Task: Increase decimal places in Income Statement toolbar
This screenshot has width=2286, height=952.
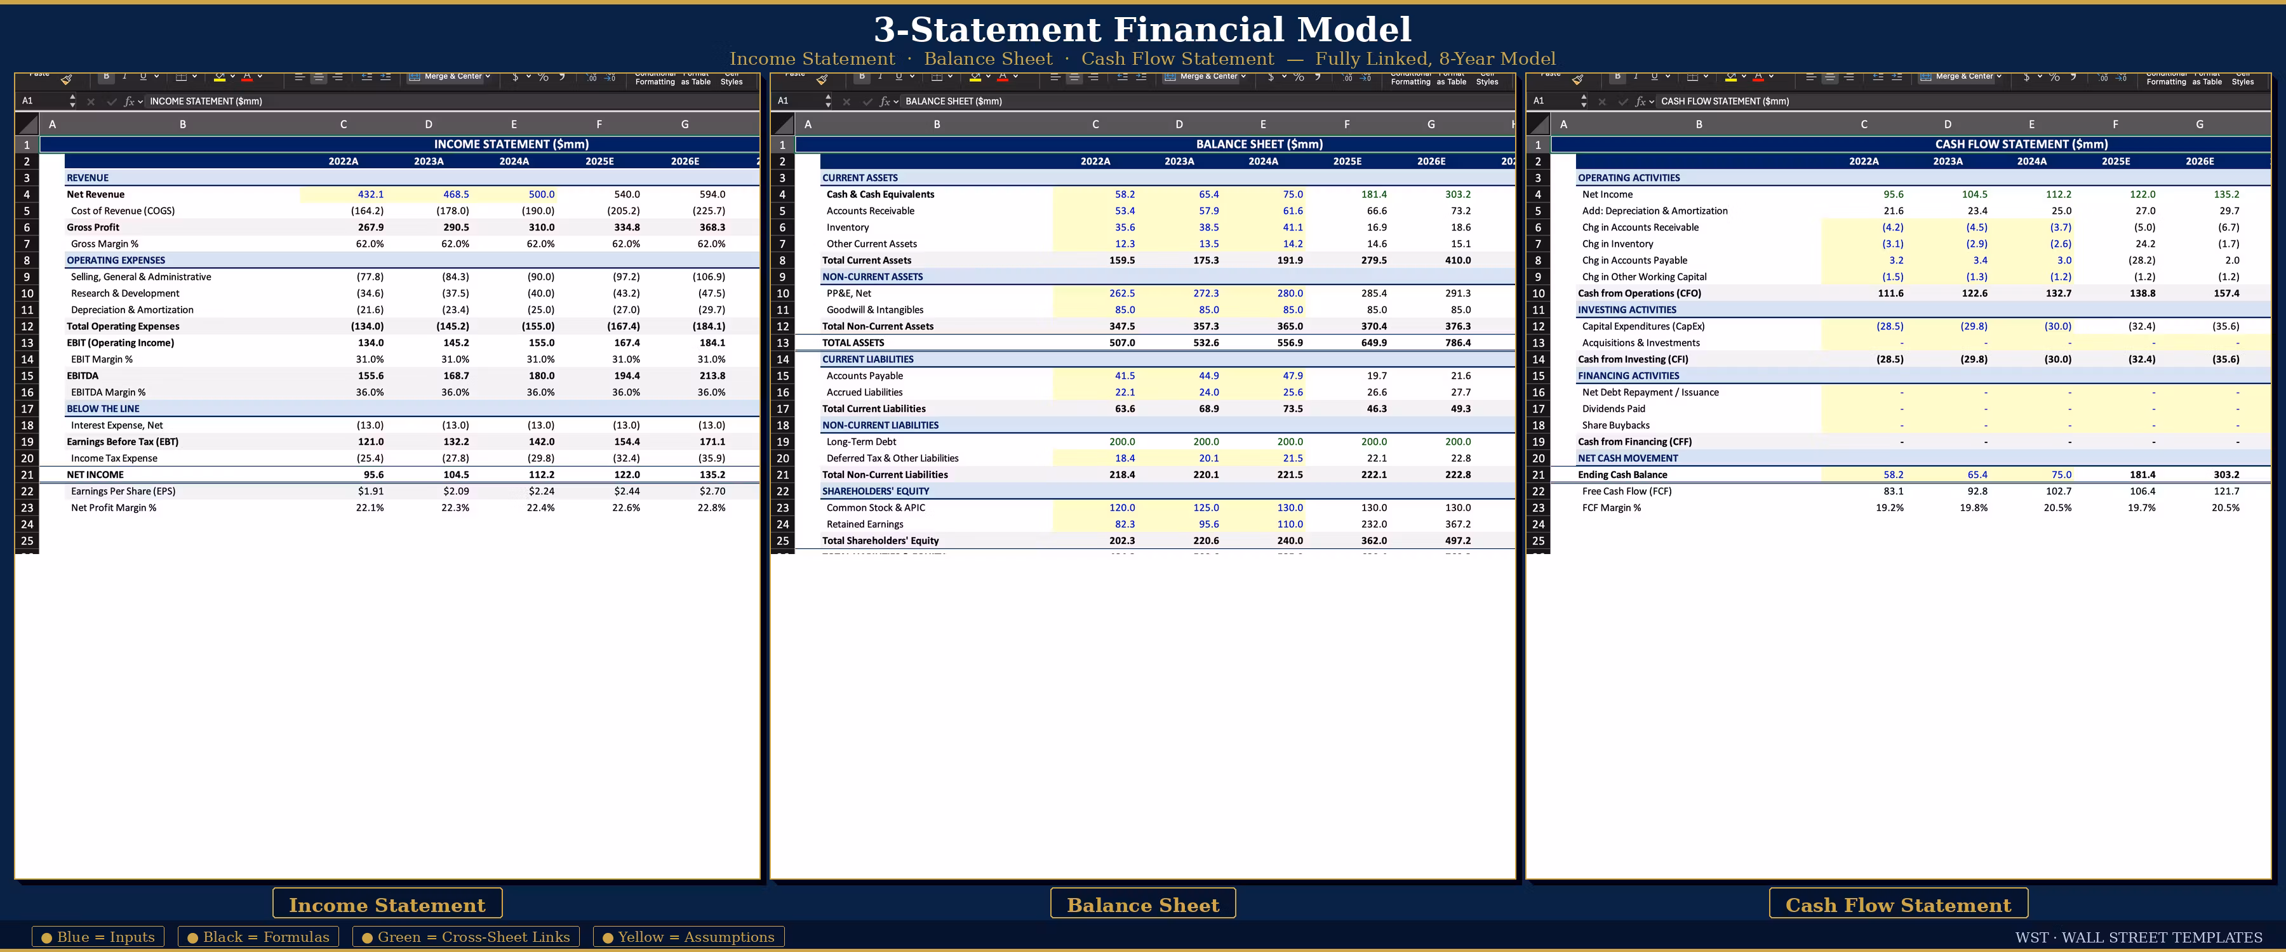Action: point(592,78)
